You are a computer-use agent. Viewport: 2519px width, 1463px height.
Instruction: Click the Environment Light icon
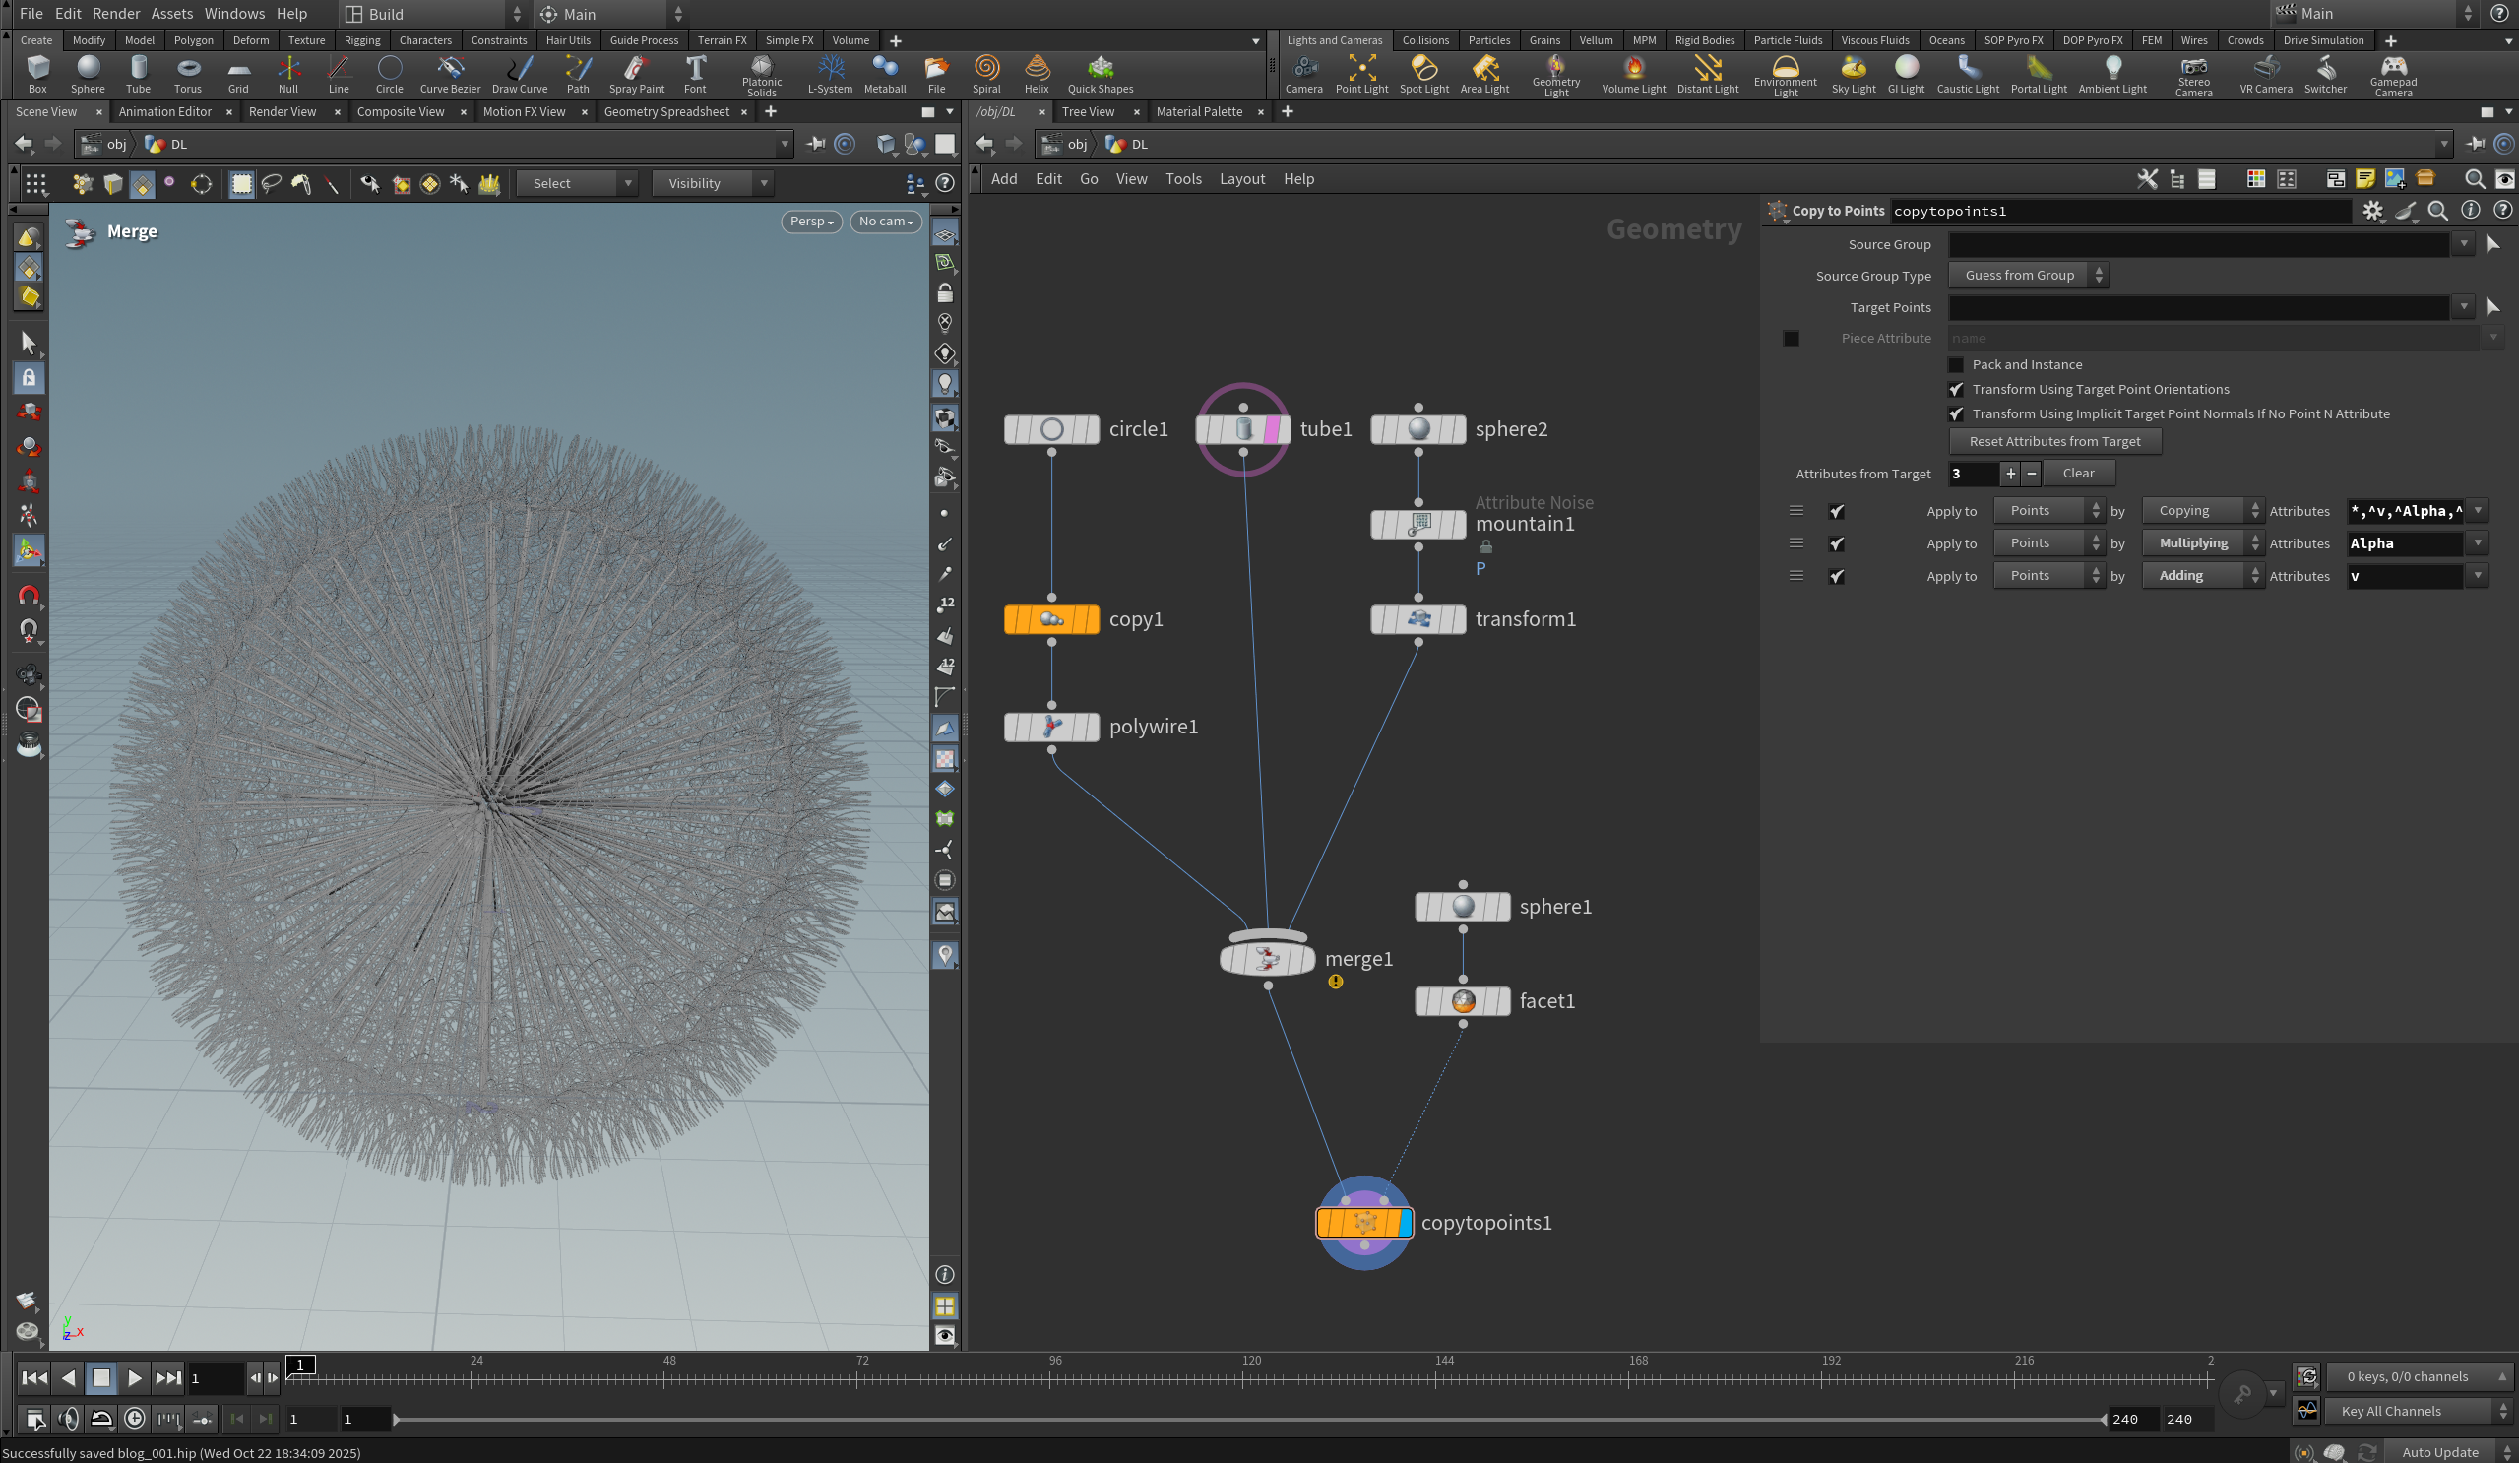pos(1785,73)
